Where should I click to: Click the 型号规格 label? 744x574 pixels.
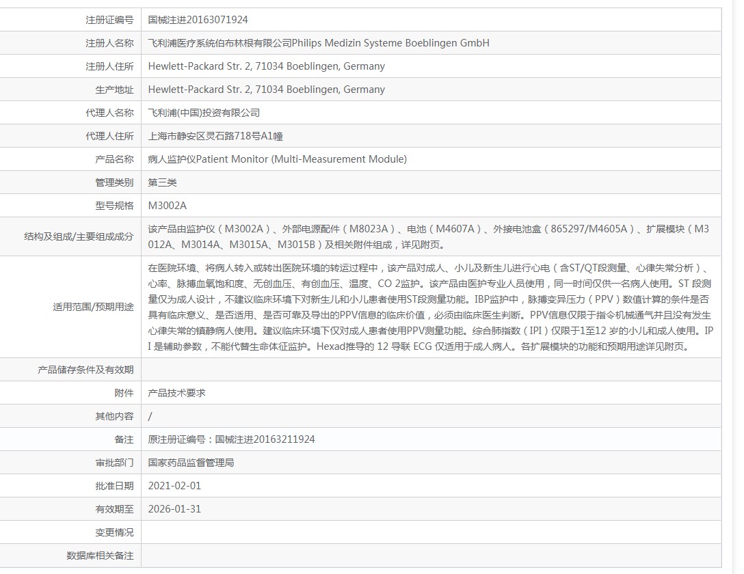114,206
